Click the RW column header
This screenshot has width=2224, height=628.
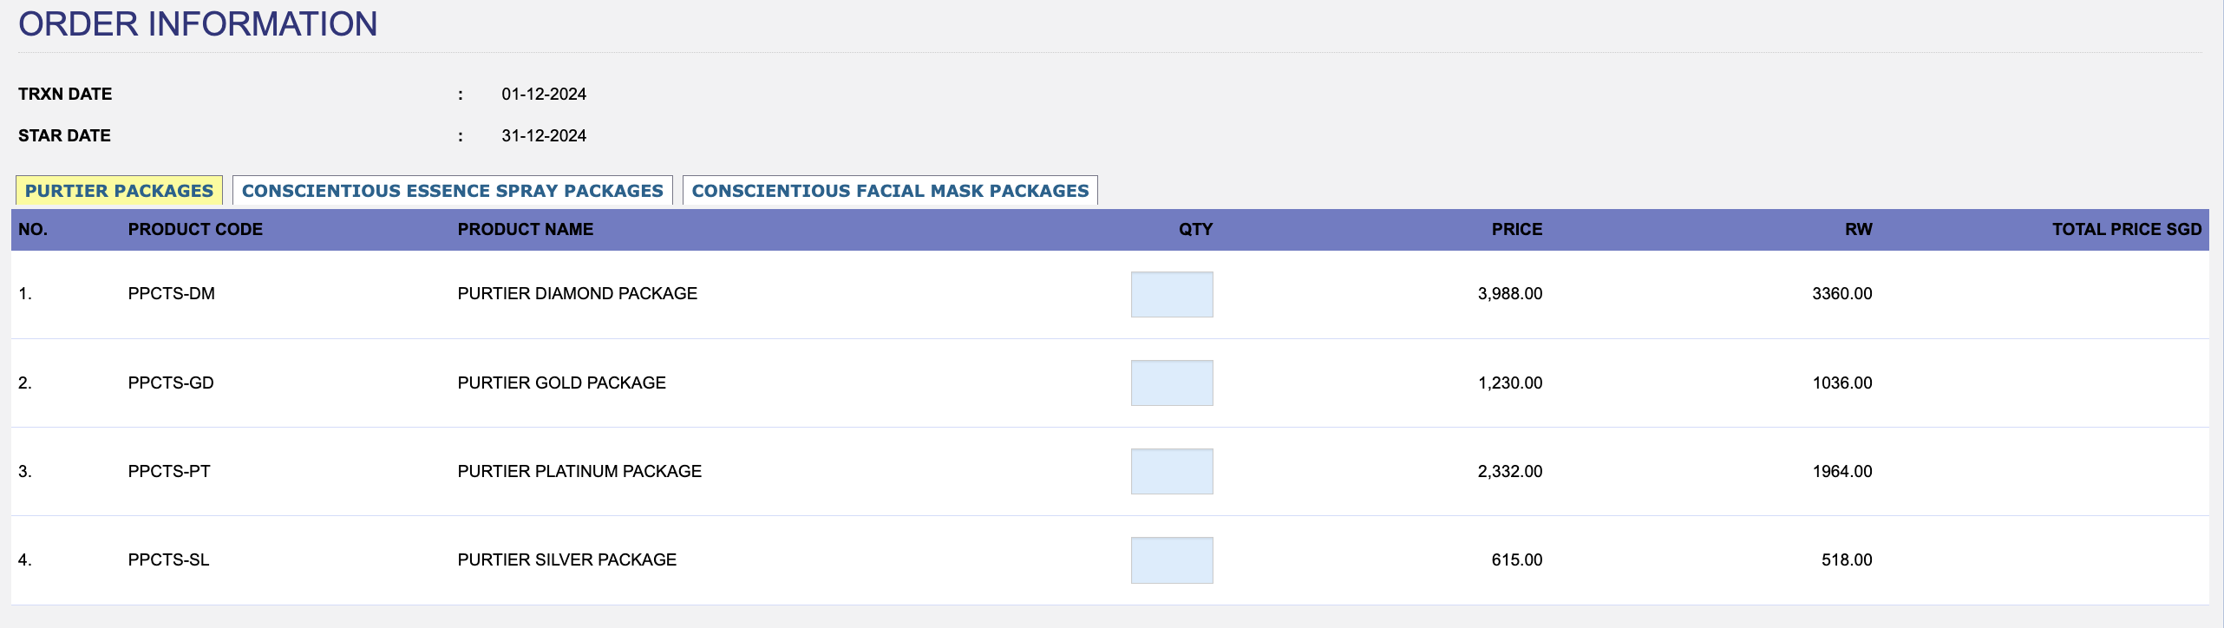pyautogui.click(x=1858, y=230)
